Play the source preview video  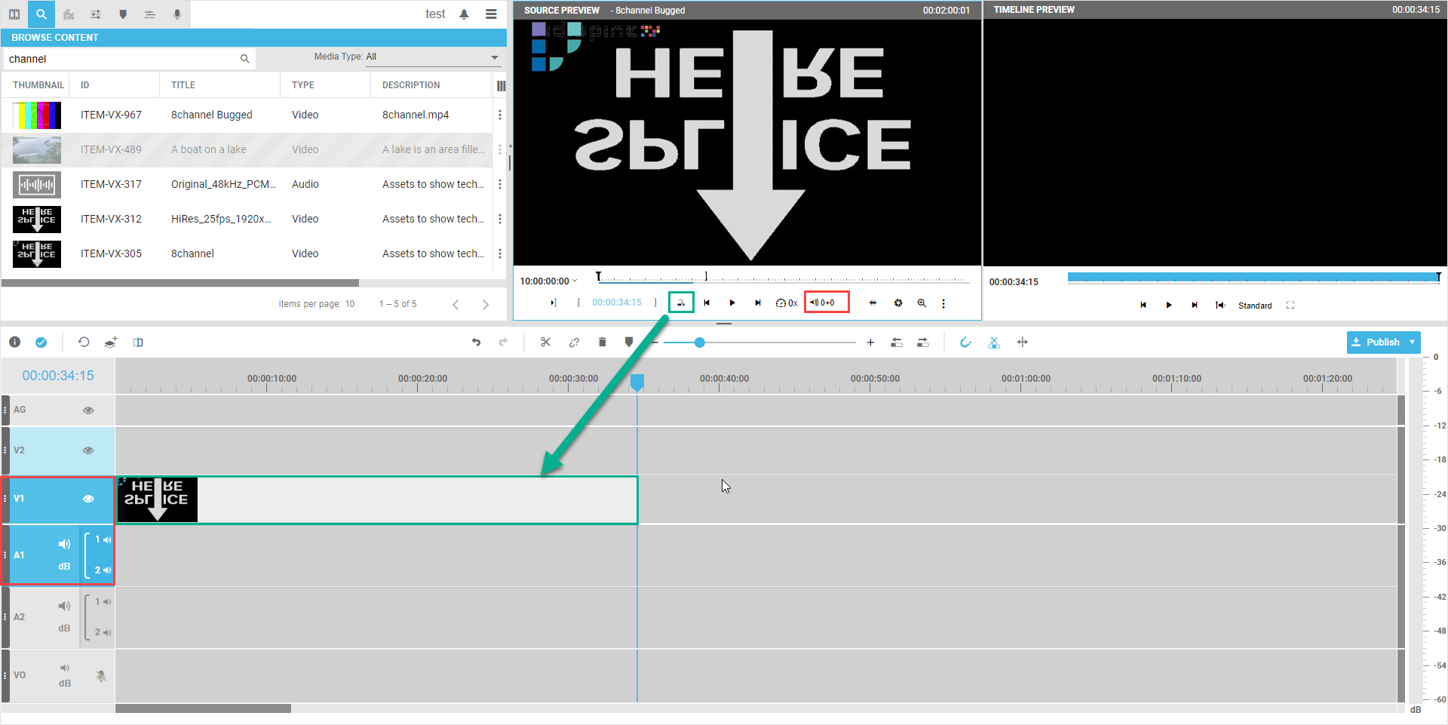732,303
